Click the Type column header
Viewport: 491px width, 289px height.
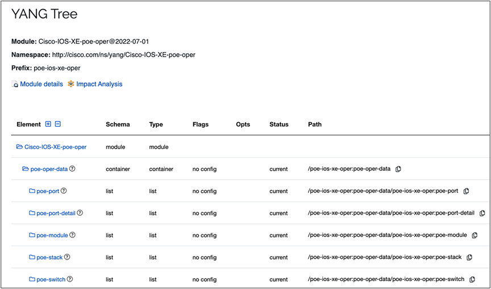[156, 124]
